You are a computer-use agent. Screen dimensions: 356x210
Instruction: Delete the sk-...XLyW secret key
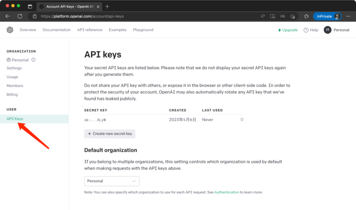click(x=242, y=120)
